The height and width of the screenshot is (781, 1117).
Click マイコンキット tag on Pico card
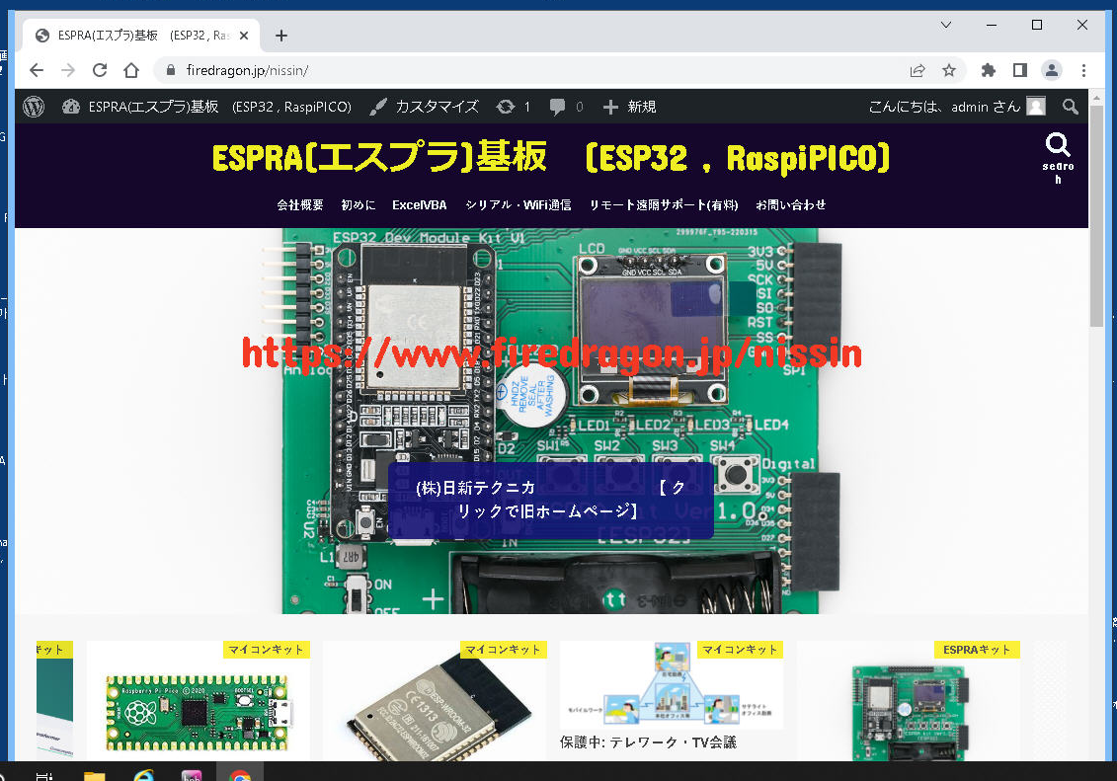click(x=267, y=650)
